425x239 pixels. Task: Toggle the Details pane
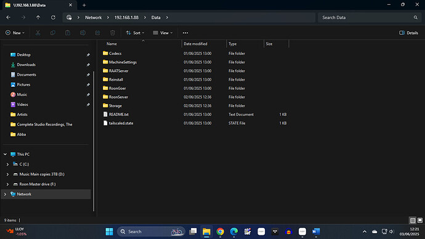408,33
